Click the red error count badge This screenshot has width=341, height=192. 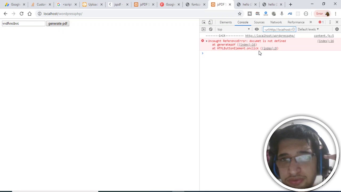pos(321,22)
